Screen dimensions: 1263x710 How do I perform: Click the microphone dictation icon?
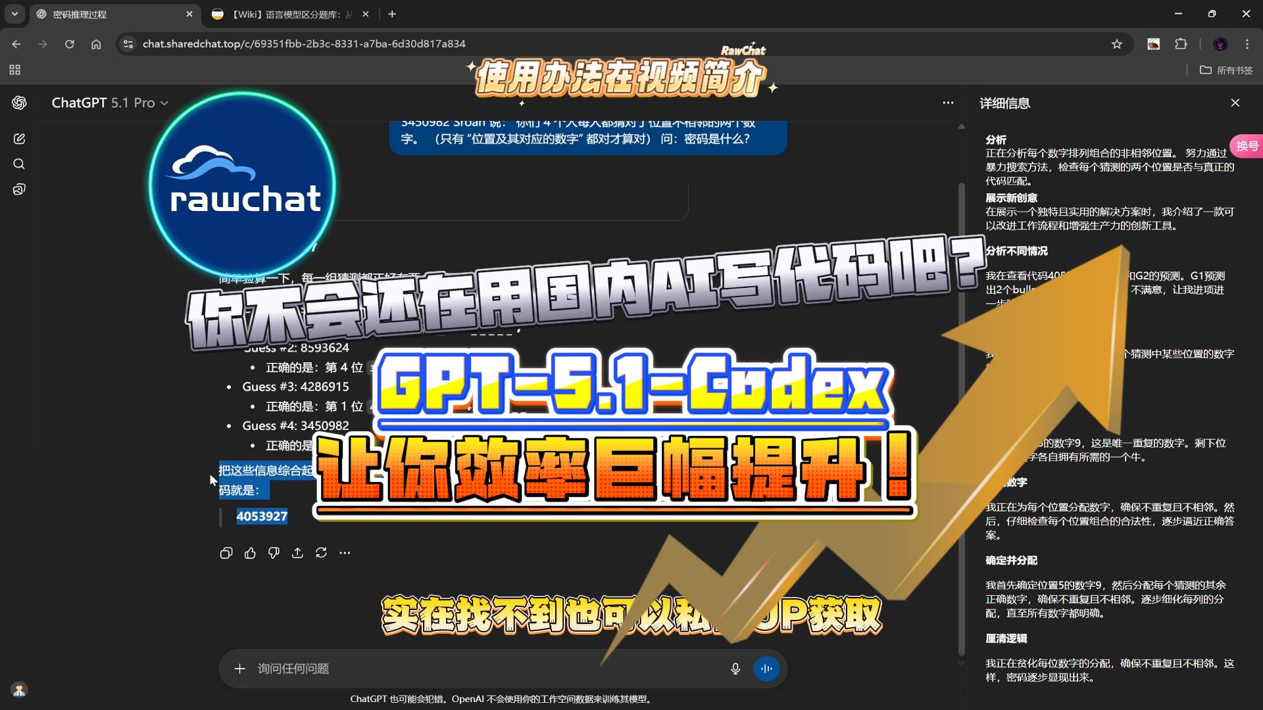click(735, 669)
